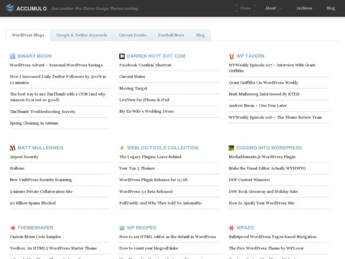The width and height of the screenshot is (345, 259).
Task: Click the WPAZO red asterisk icon
Action: (231, 228)
